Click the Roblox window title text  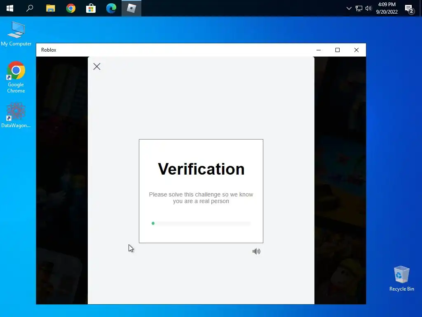[49, 50]
